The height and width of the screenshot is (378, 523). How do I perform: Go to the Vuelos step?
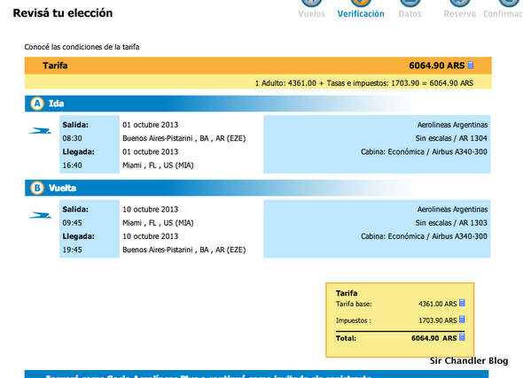pos(311,13)
